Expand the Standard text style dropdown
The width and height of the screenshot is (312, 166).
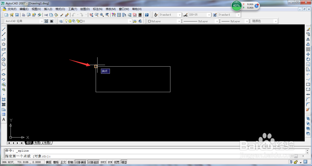[x=179, y=15]
